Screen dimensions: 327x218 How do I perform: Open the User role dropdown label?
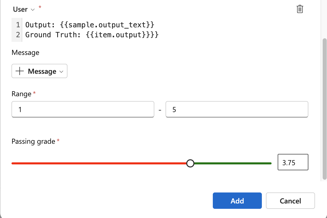pyautogui.click(x=20, y=9)
